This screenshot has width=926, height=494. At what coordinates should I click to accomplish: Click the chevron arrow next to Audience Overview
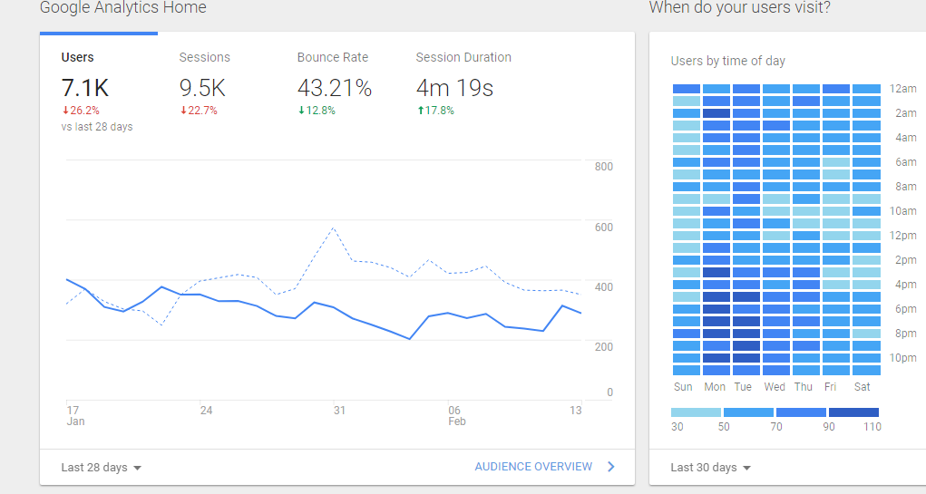tap(610, 467)
